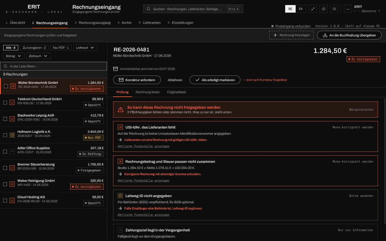Switch to the 'Rechnung lesen' tab
The width and height of the screenshot is (386, 241).
pyautogui.click(x=148, y=92)
